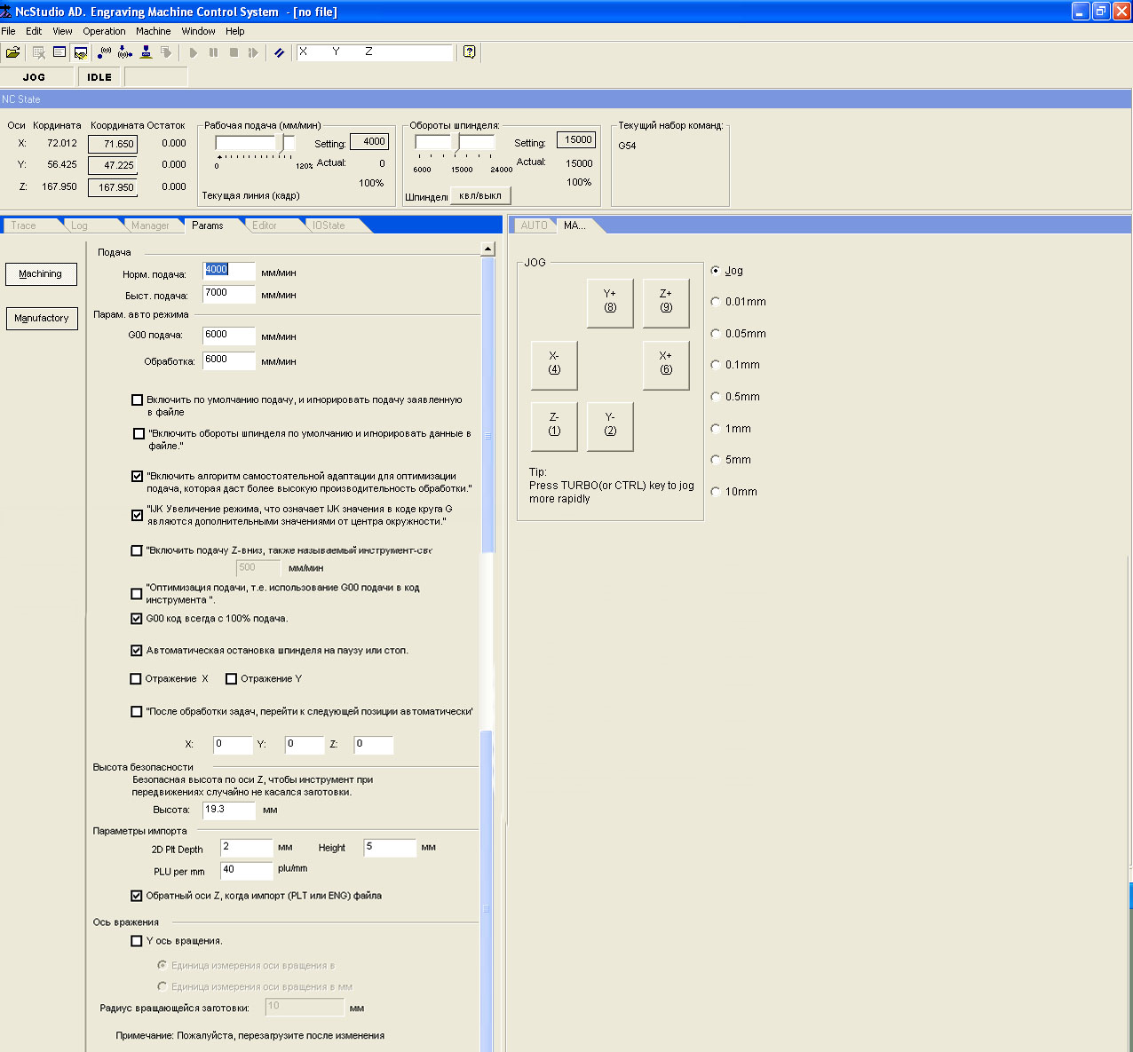Click the advanced start resume icon
Screen dimensions: 1133x1052
pos(254,52)
